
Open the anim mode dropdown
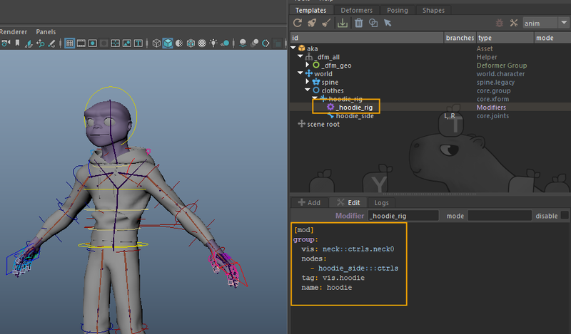tap(546, 23)
